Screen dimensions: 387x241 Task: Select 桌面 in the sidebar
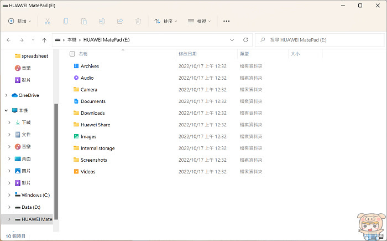(23, 158)
